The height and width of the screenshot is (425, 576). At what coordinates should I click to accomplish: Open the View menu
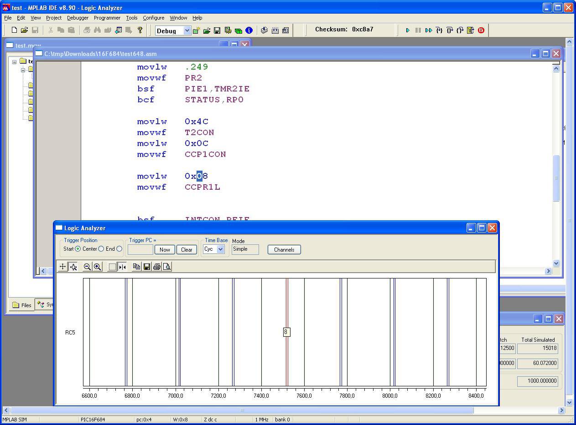click(x=36, y=18)
